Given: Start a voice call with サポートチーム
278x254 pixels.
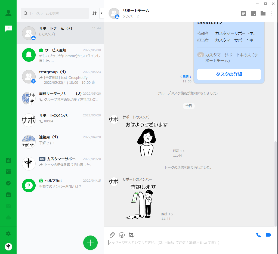Looking at the screenshot, I should click(258, 235).
